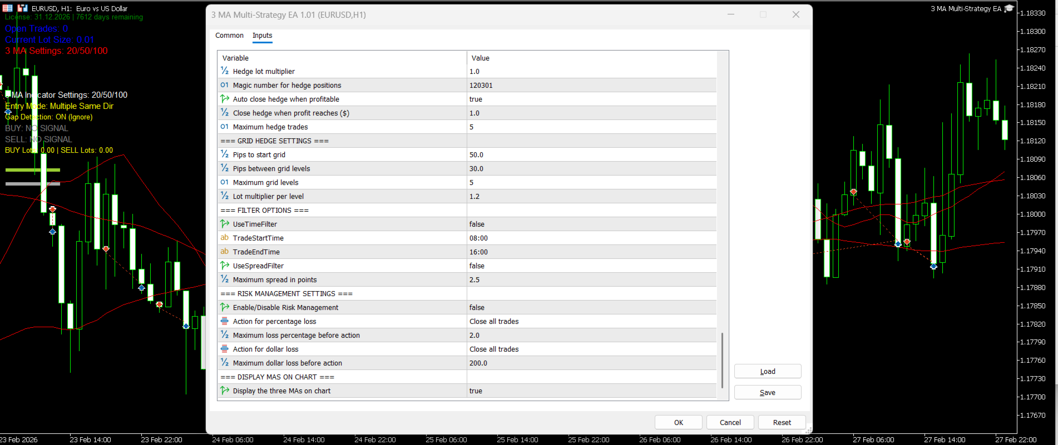The height and width of the screenshot is (445, 1058).
Task: Select the Inputs tab
Action: tap(262, 36)
